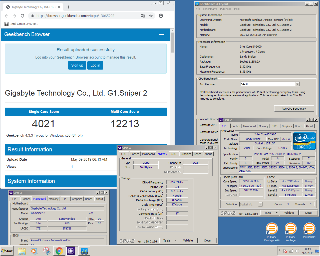Click the DRAM Frequency value 857.7 MHz
The image size is (320, 256).
pos(177,182)
